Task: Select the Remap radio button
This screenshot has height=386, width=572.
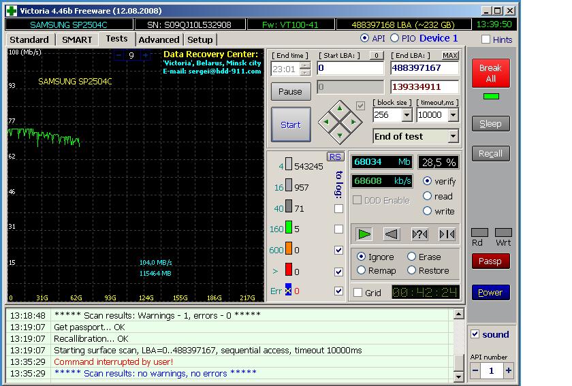Action: (x=362, y=270)
